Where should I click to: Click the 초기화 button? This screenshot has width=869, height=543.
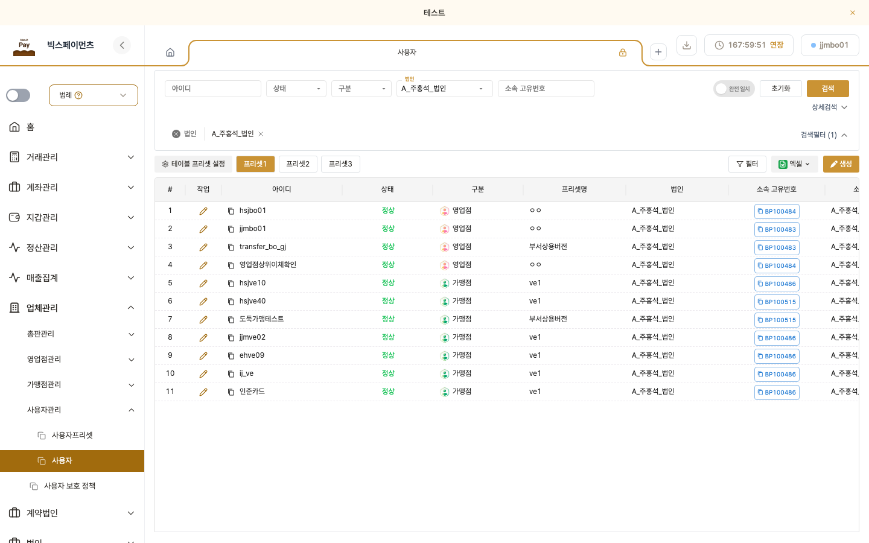(781, 89)
